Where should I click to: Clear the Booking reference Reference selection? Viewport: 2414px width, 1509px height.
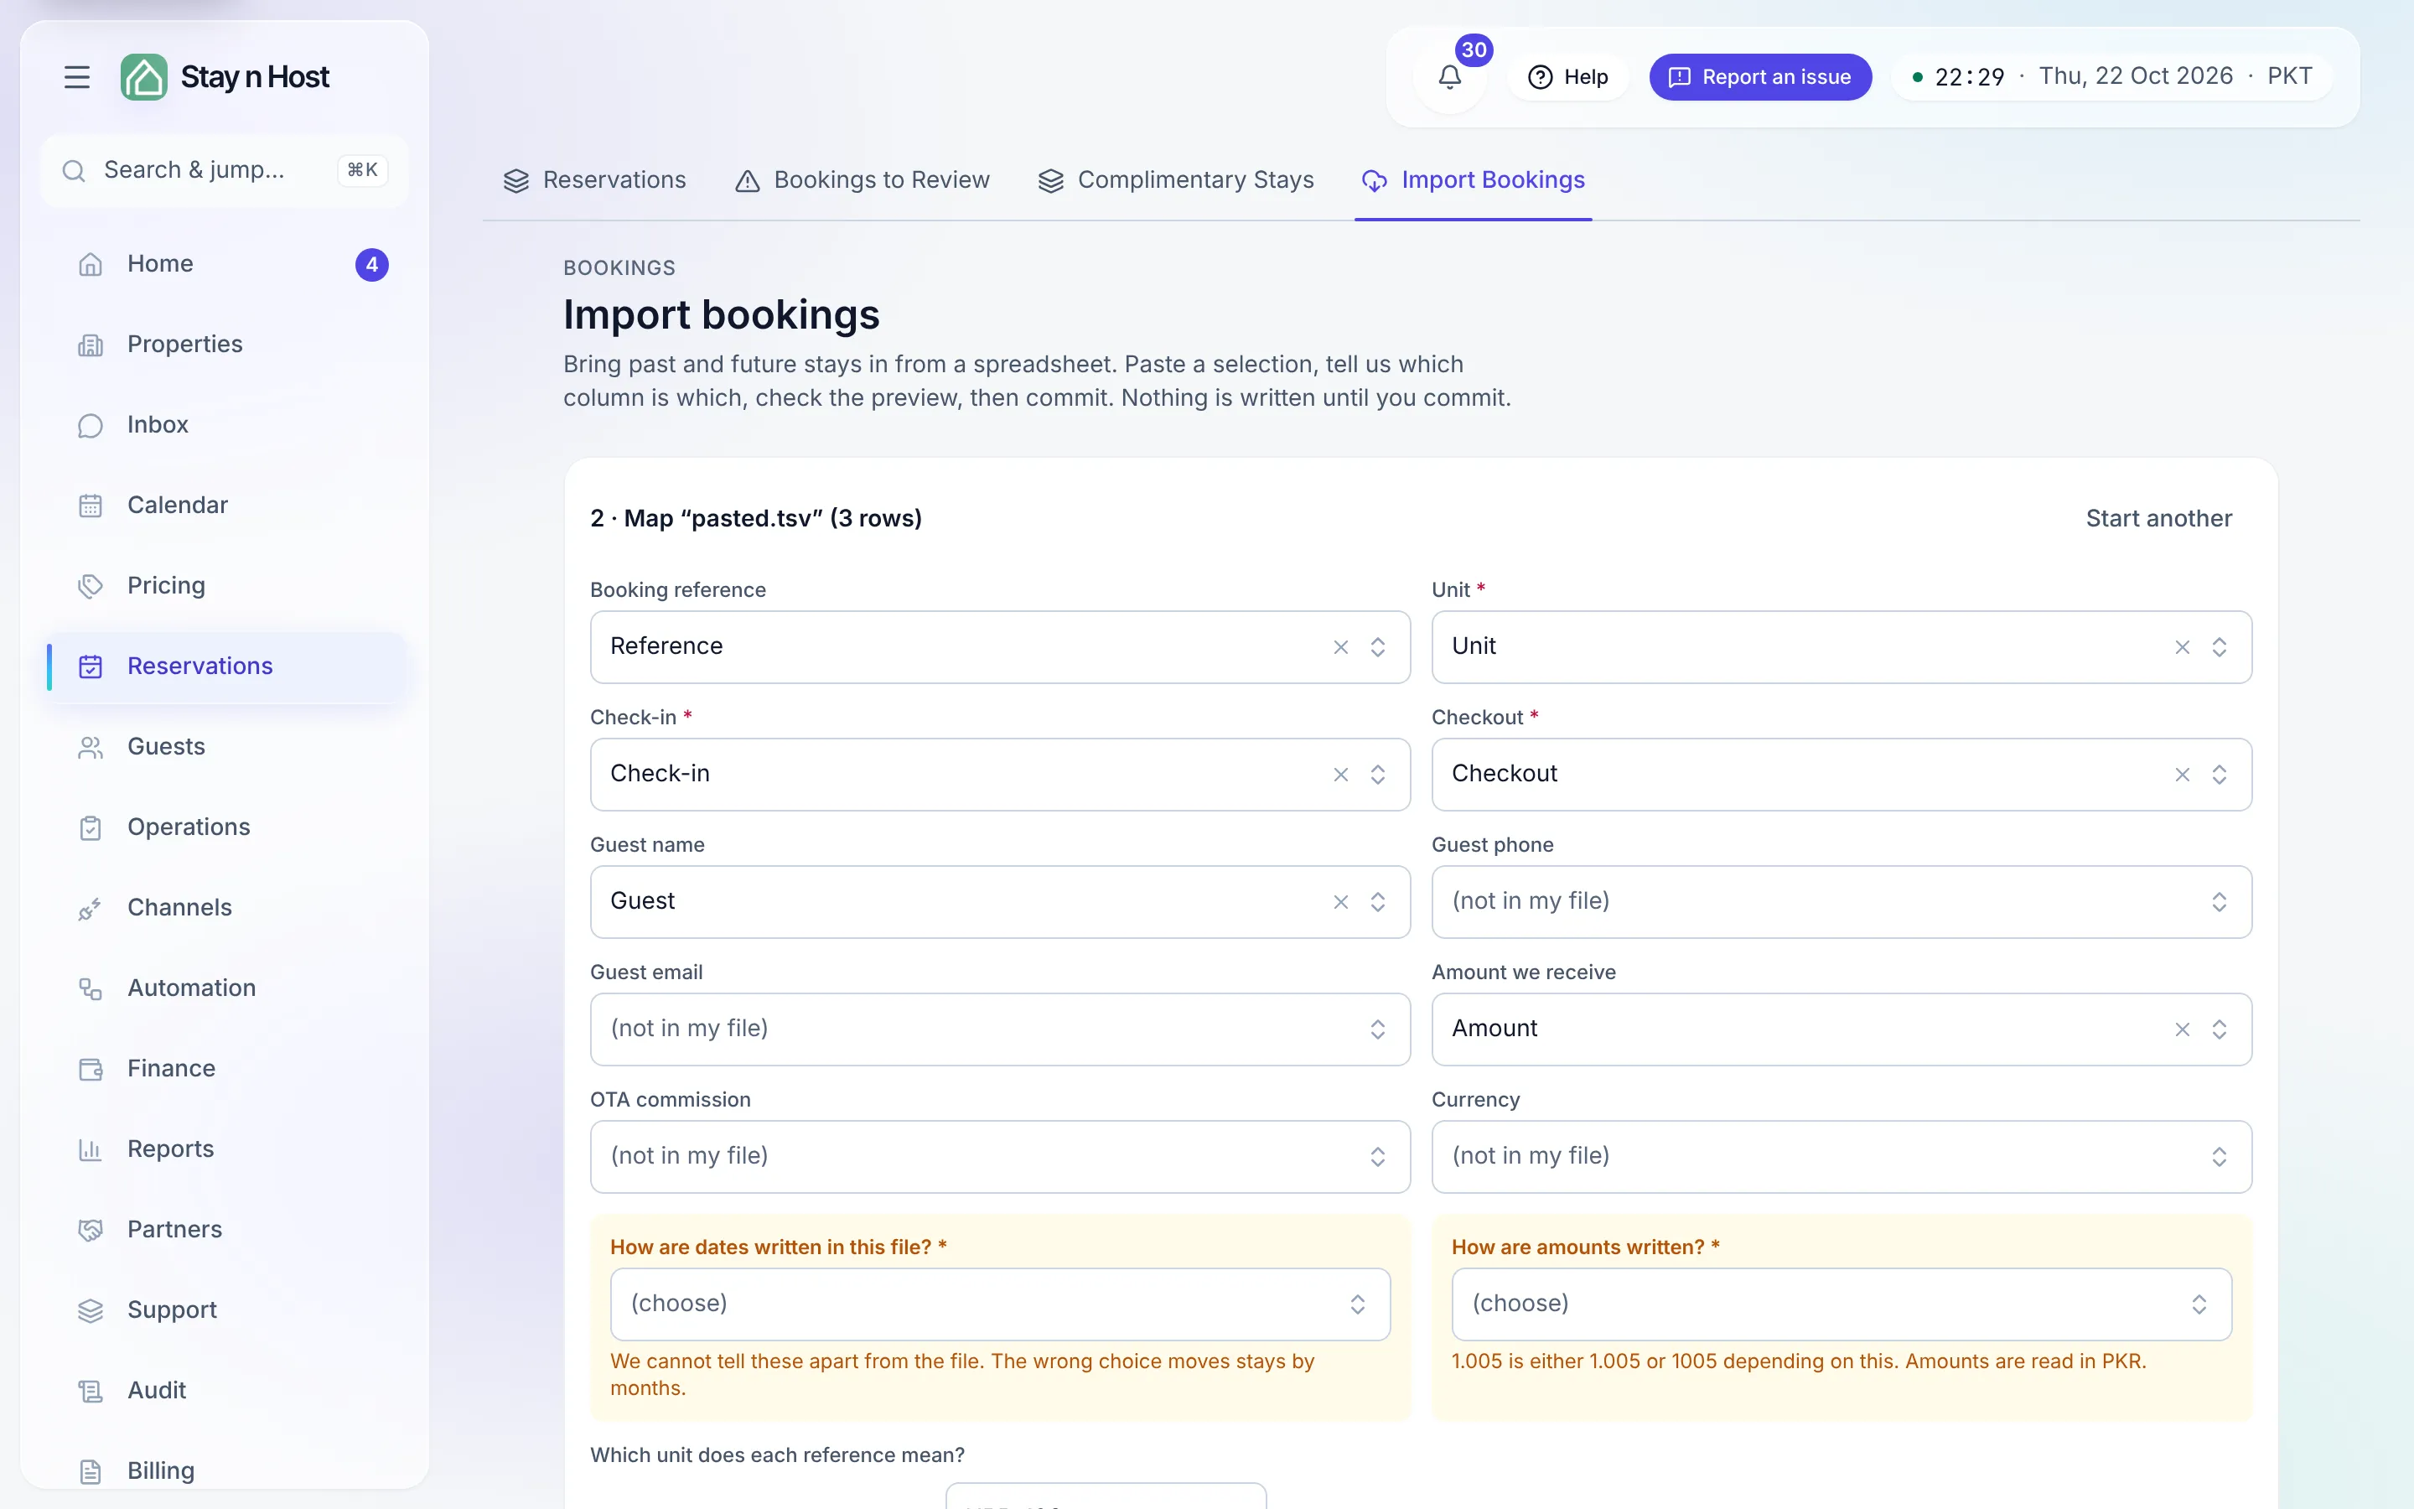point(1340,648)
